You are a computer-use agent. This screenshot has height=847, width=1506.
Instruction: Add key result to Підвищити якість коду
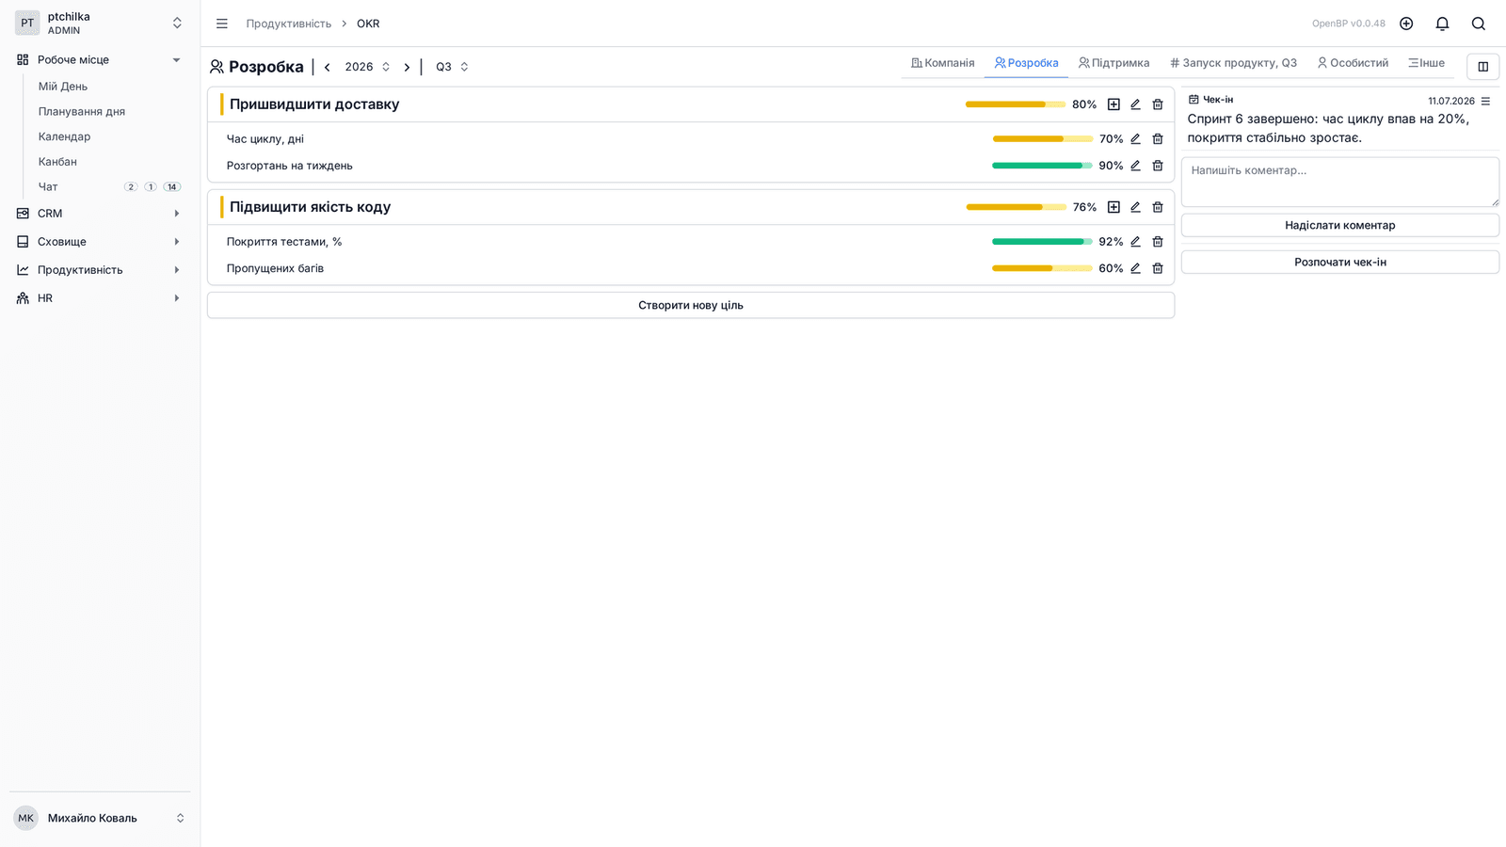tap(1113, 207)
